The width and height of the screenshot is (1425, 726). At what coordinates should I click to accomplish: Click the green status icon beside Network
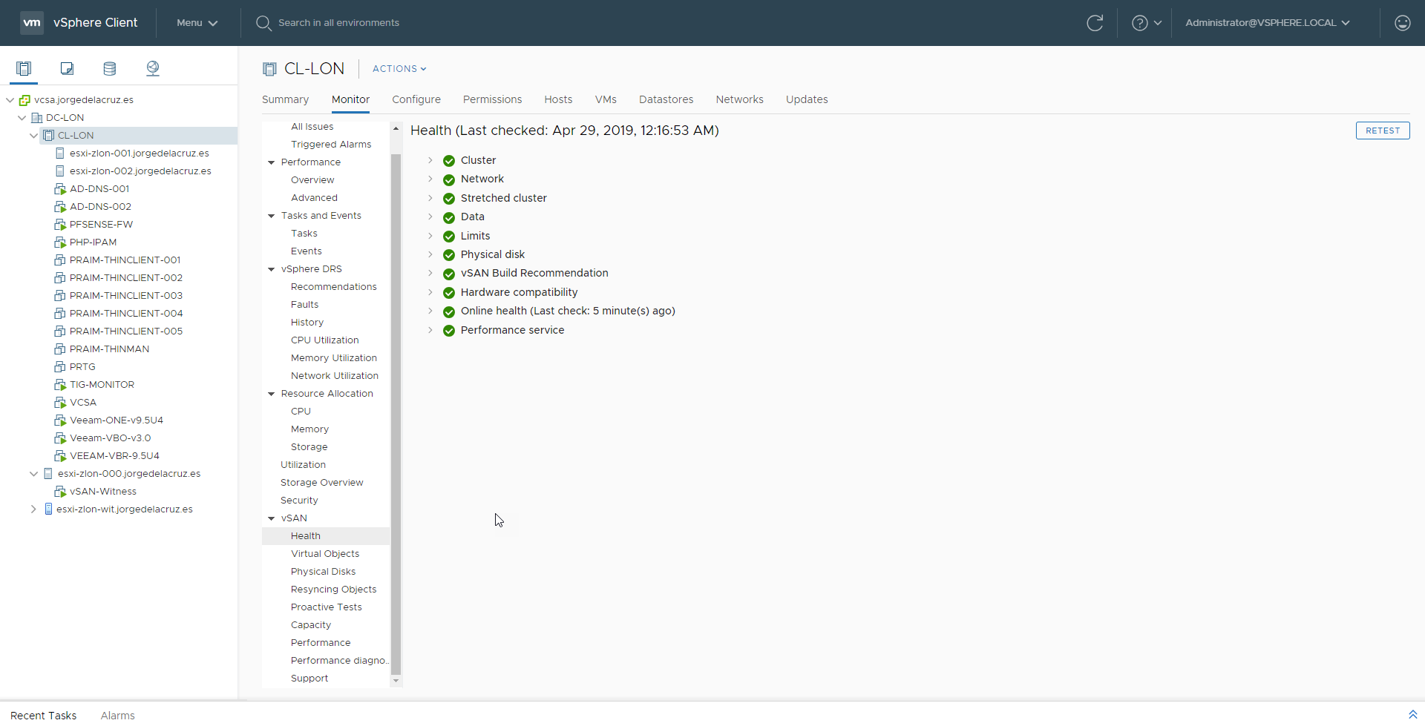[449, 179]
